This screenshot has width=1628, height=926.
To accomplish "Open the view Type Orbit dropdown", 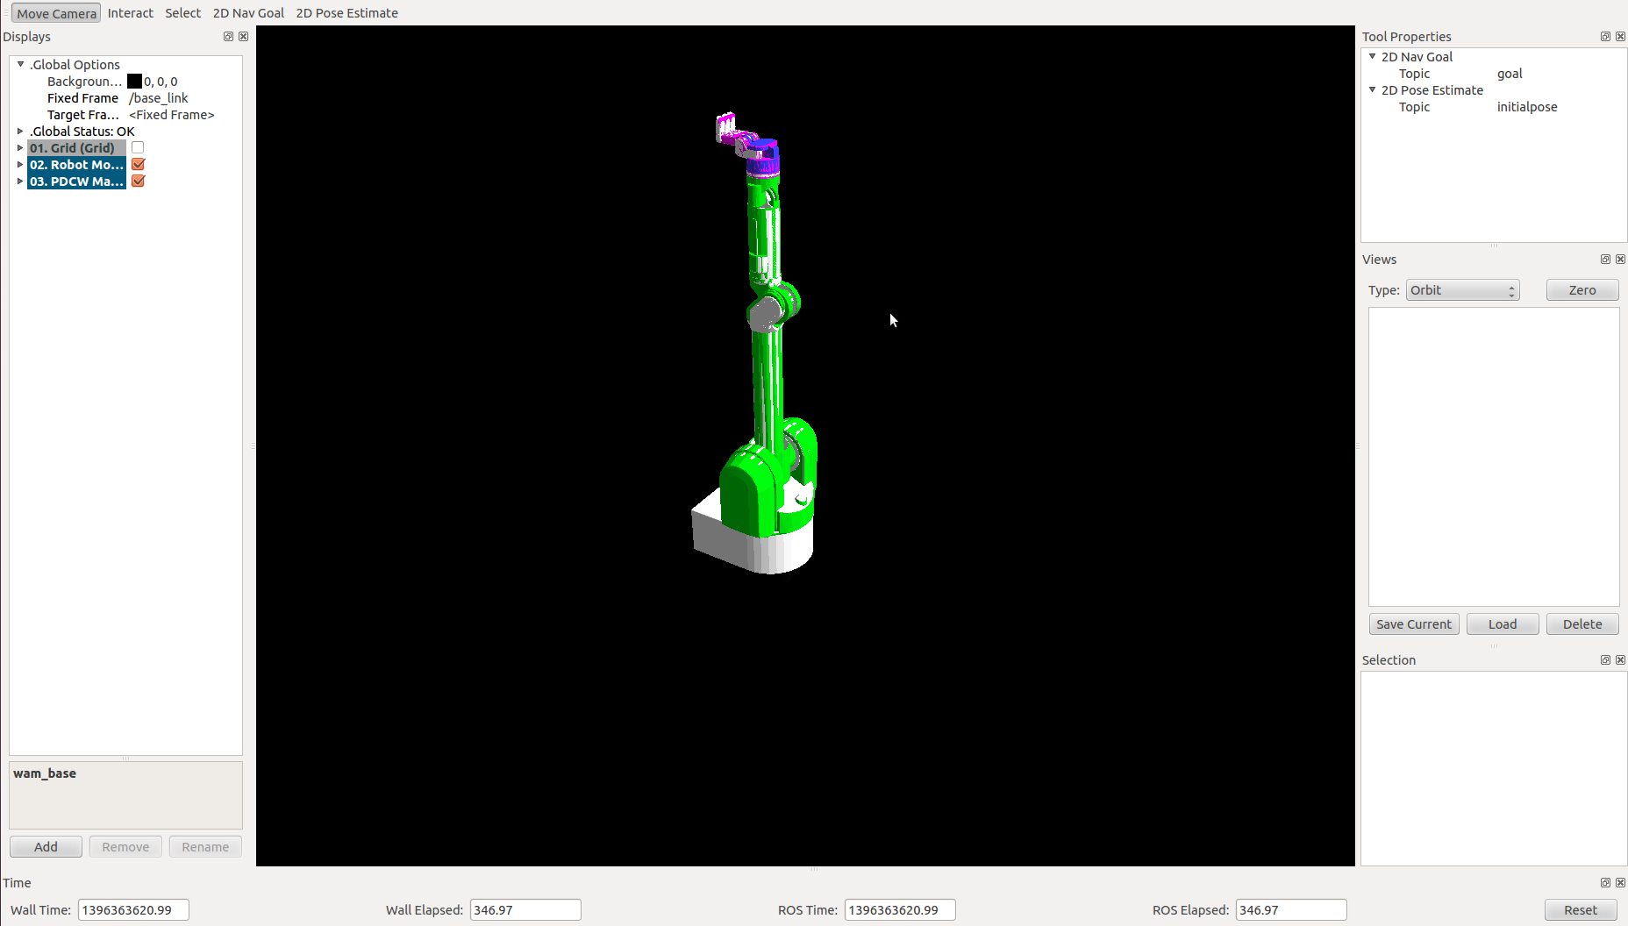I will pyautogui.click(x=1462, y=290).
